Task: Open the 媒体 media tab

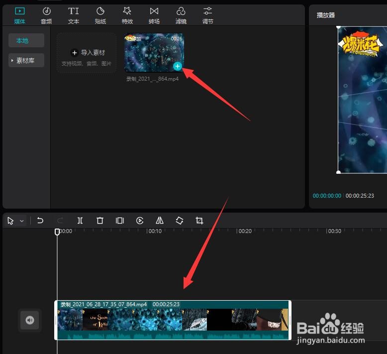Action: pos(20,15)
